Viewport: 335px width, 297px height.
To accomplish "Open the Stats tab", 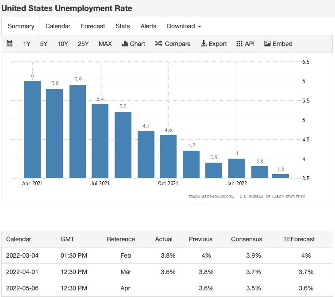I will point(123,26).
